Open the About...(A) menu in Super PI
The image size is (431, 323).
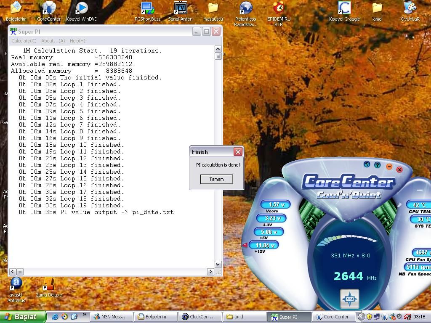[53, 41]
